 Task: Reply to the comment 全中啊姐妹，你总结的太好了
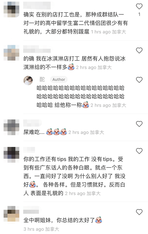pyautogui.click(x=63, y=220)
